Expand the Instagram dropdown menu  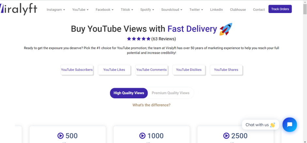(x=56, y=9)
